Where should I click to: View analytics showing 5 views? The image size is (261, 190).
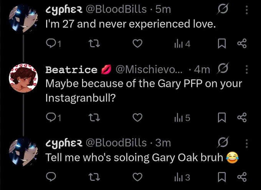182,118
